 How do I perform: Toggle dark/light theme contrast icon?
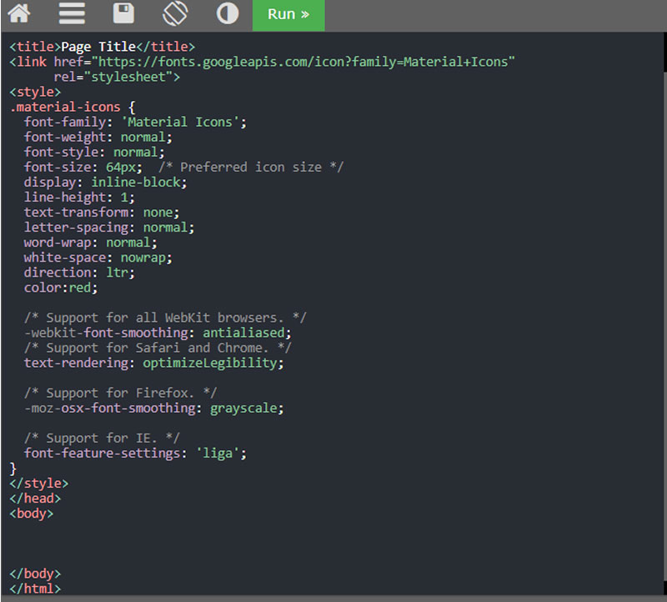pos(228,13)
